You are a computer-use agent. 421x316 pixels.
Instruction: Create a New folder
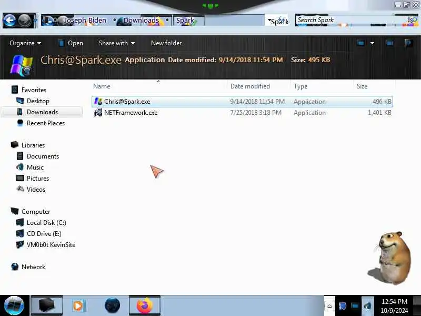coord(166,43)
